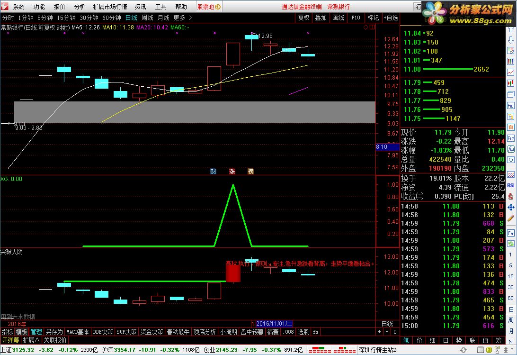This screenshot has width=517, height=355.
Task: Open the 资讯 menu
Action: point(140,7)
